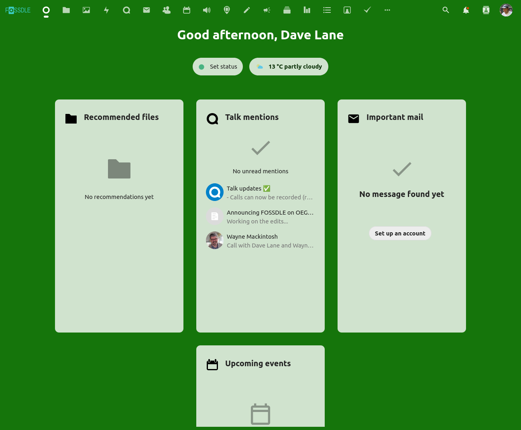Open the 13 °C partly cloudy weather button
This screenshot has height=430, width=521.
click(289, 67)
